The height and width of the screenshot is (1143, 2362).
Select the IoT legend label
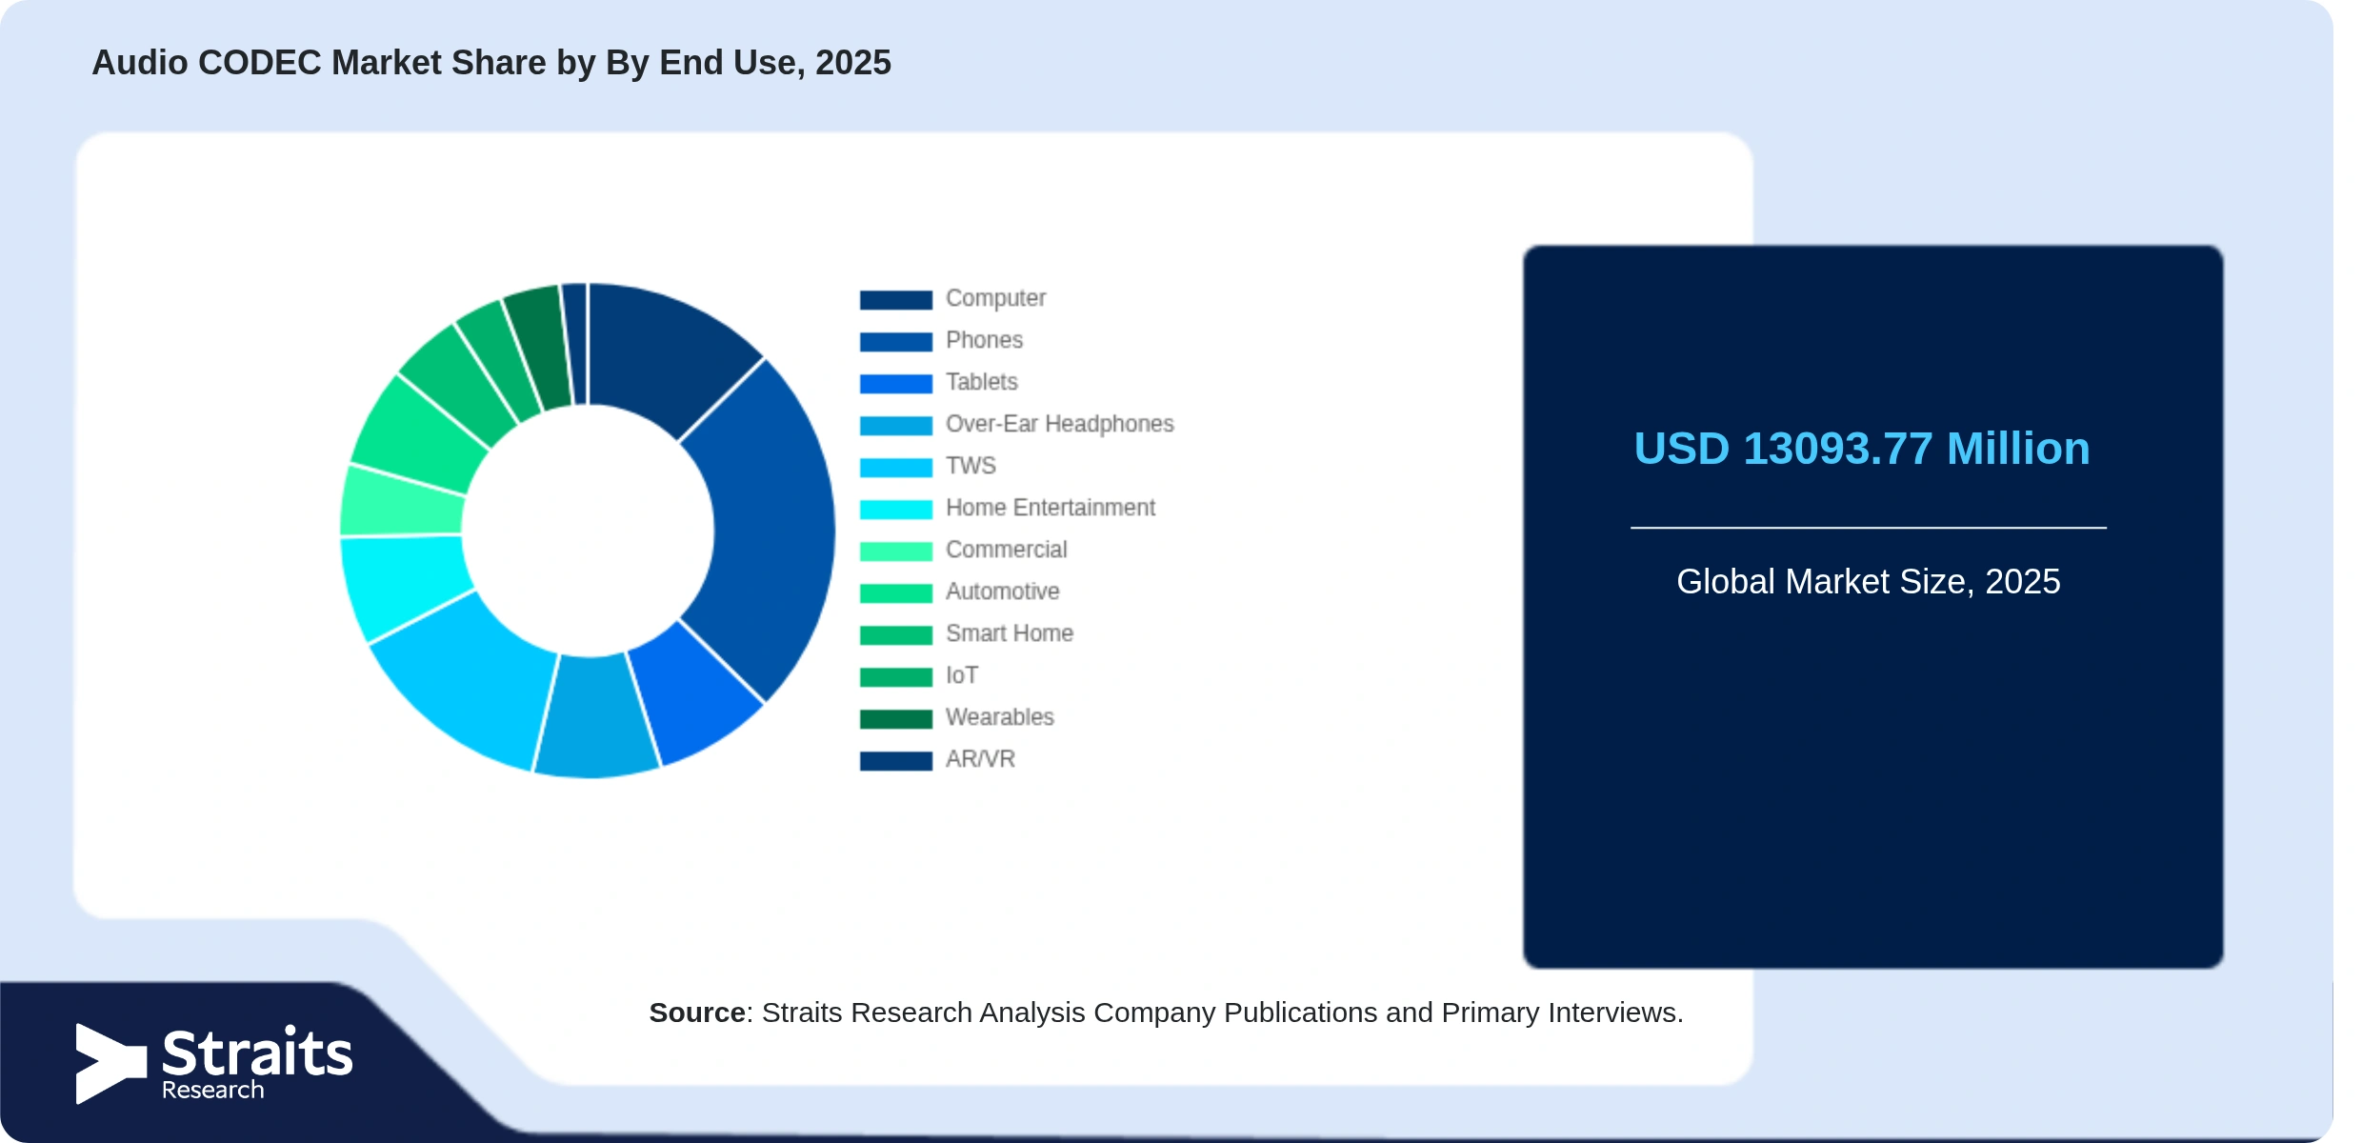click(x=961, y=675)
